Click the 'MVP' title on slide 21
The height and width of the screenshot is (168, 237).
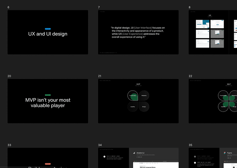point(138,84)
